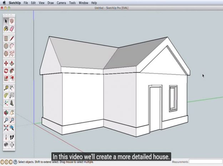Open the Window menu in menu bar
Screen dimensions: 223x166
pyautogui.click(x=83, y=2)
